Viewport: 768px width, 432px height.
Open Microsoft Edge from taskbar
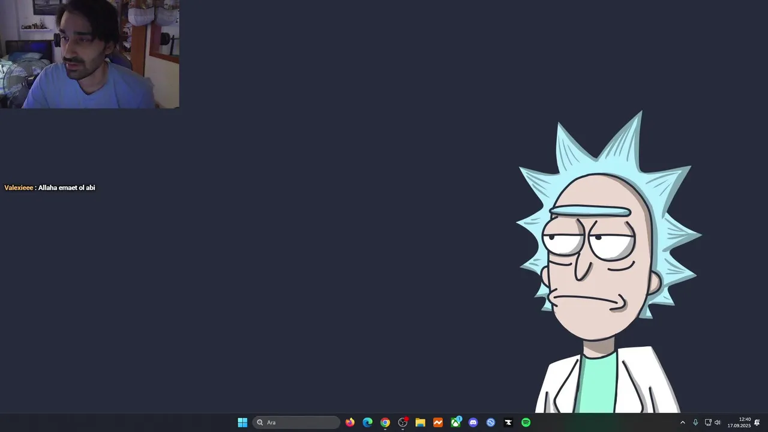click(368, 422)
